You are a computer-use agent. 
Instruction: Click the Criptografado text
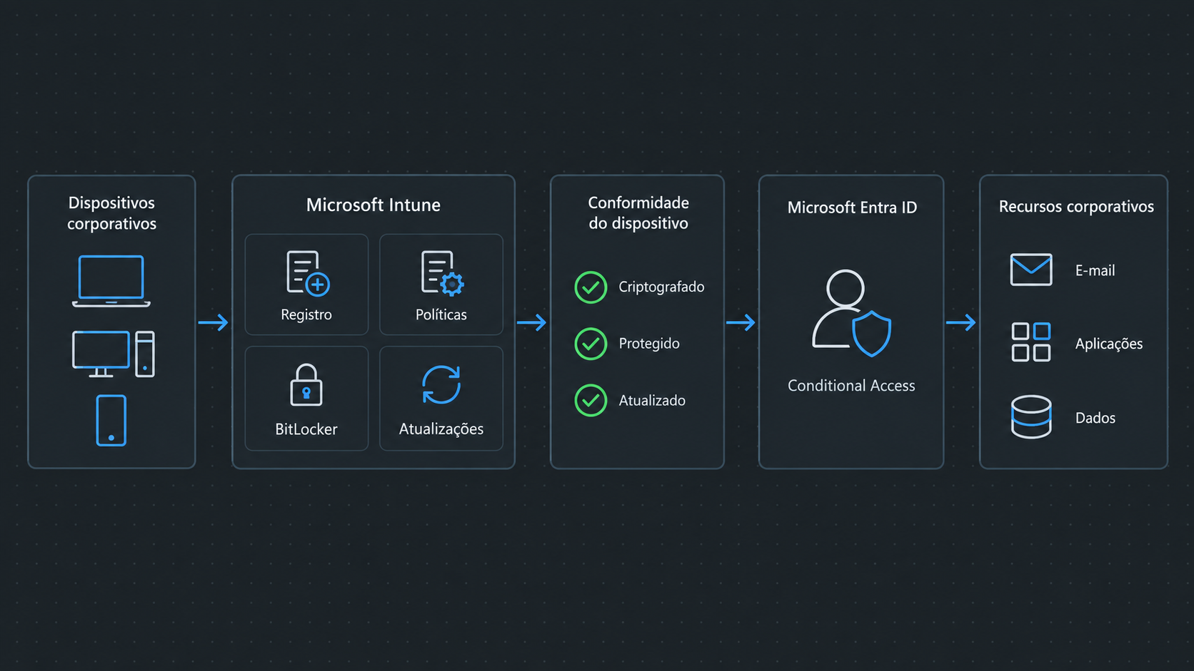(661, 287)
